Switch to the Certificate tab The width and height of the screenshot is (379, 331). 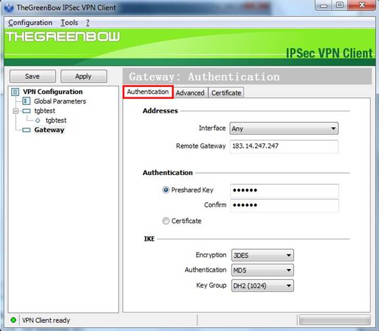click(226, 93)
